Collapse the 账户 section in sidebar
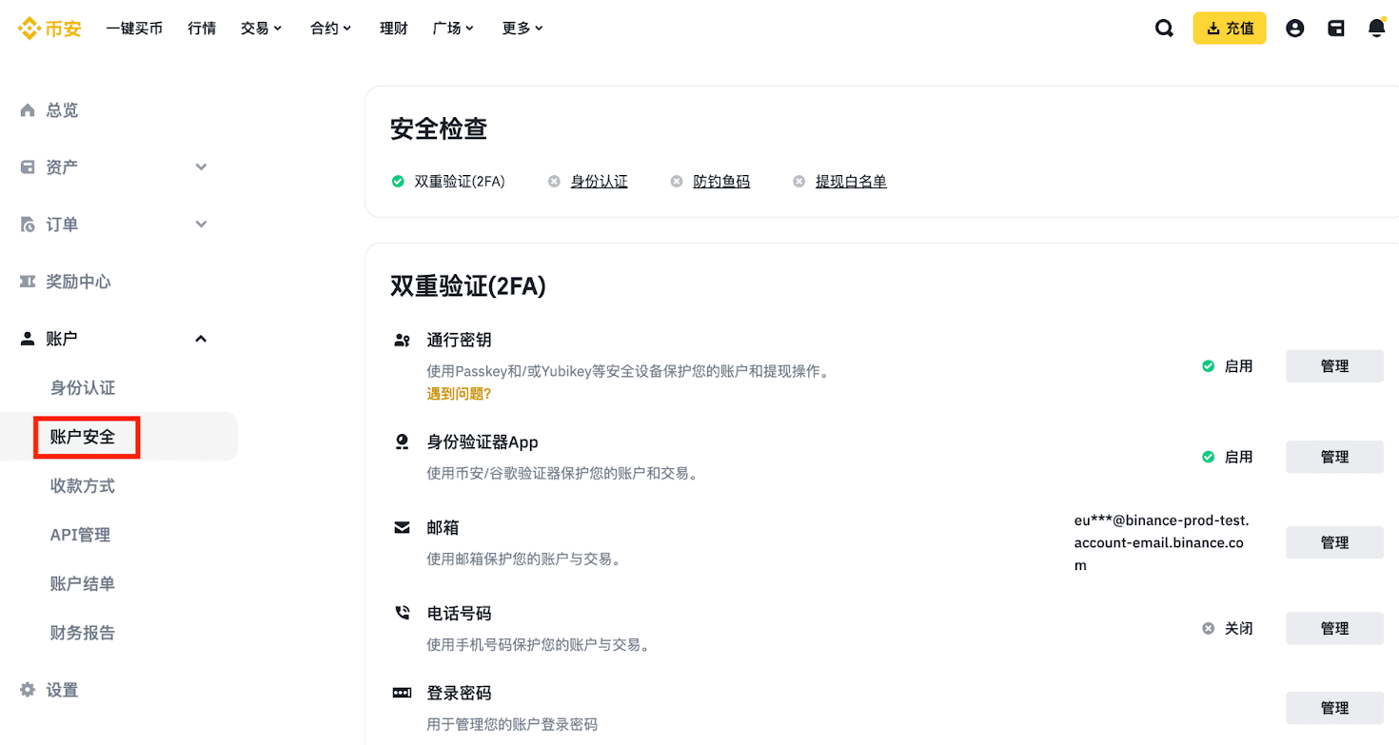1399x745 pixels. pyautogui.click(x=200, y=338)
